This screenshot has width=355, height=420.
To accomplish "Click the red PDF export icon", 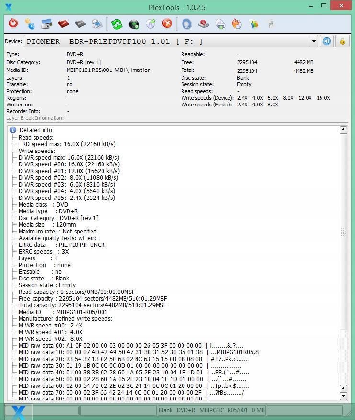I will point(63,24).
